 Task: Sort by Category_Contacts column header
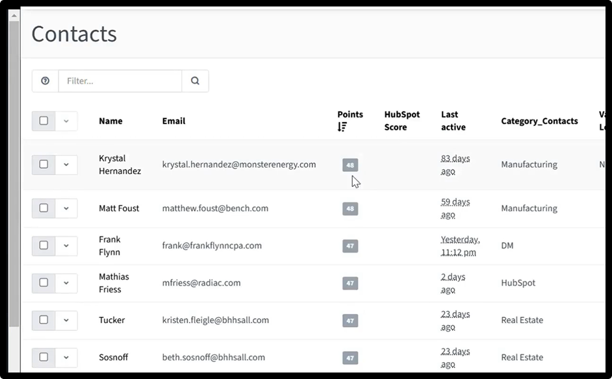(x=539, y=121)
